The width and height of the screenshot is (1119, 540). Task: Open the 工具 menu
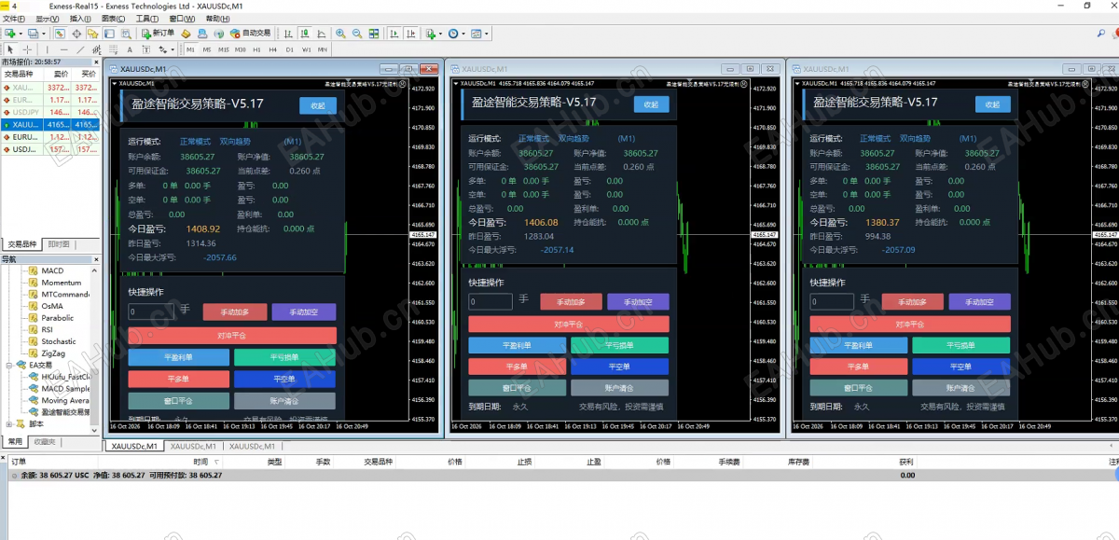pyautogui.click(x=146, y=19)
